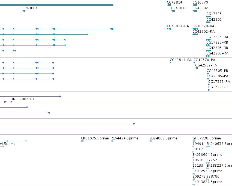Click the CR43817 gene label
The height and width of the screenshot is (186, 232).
[x=179, y=8]
